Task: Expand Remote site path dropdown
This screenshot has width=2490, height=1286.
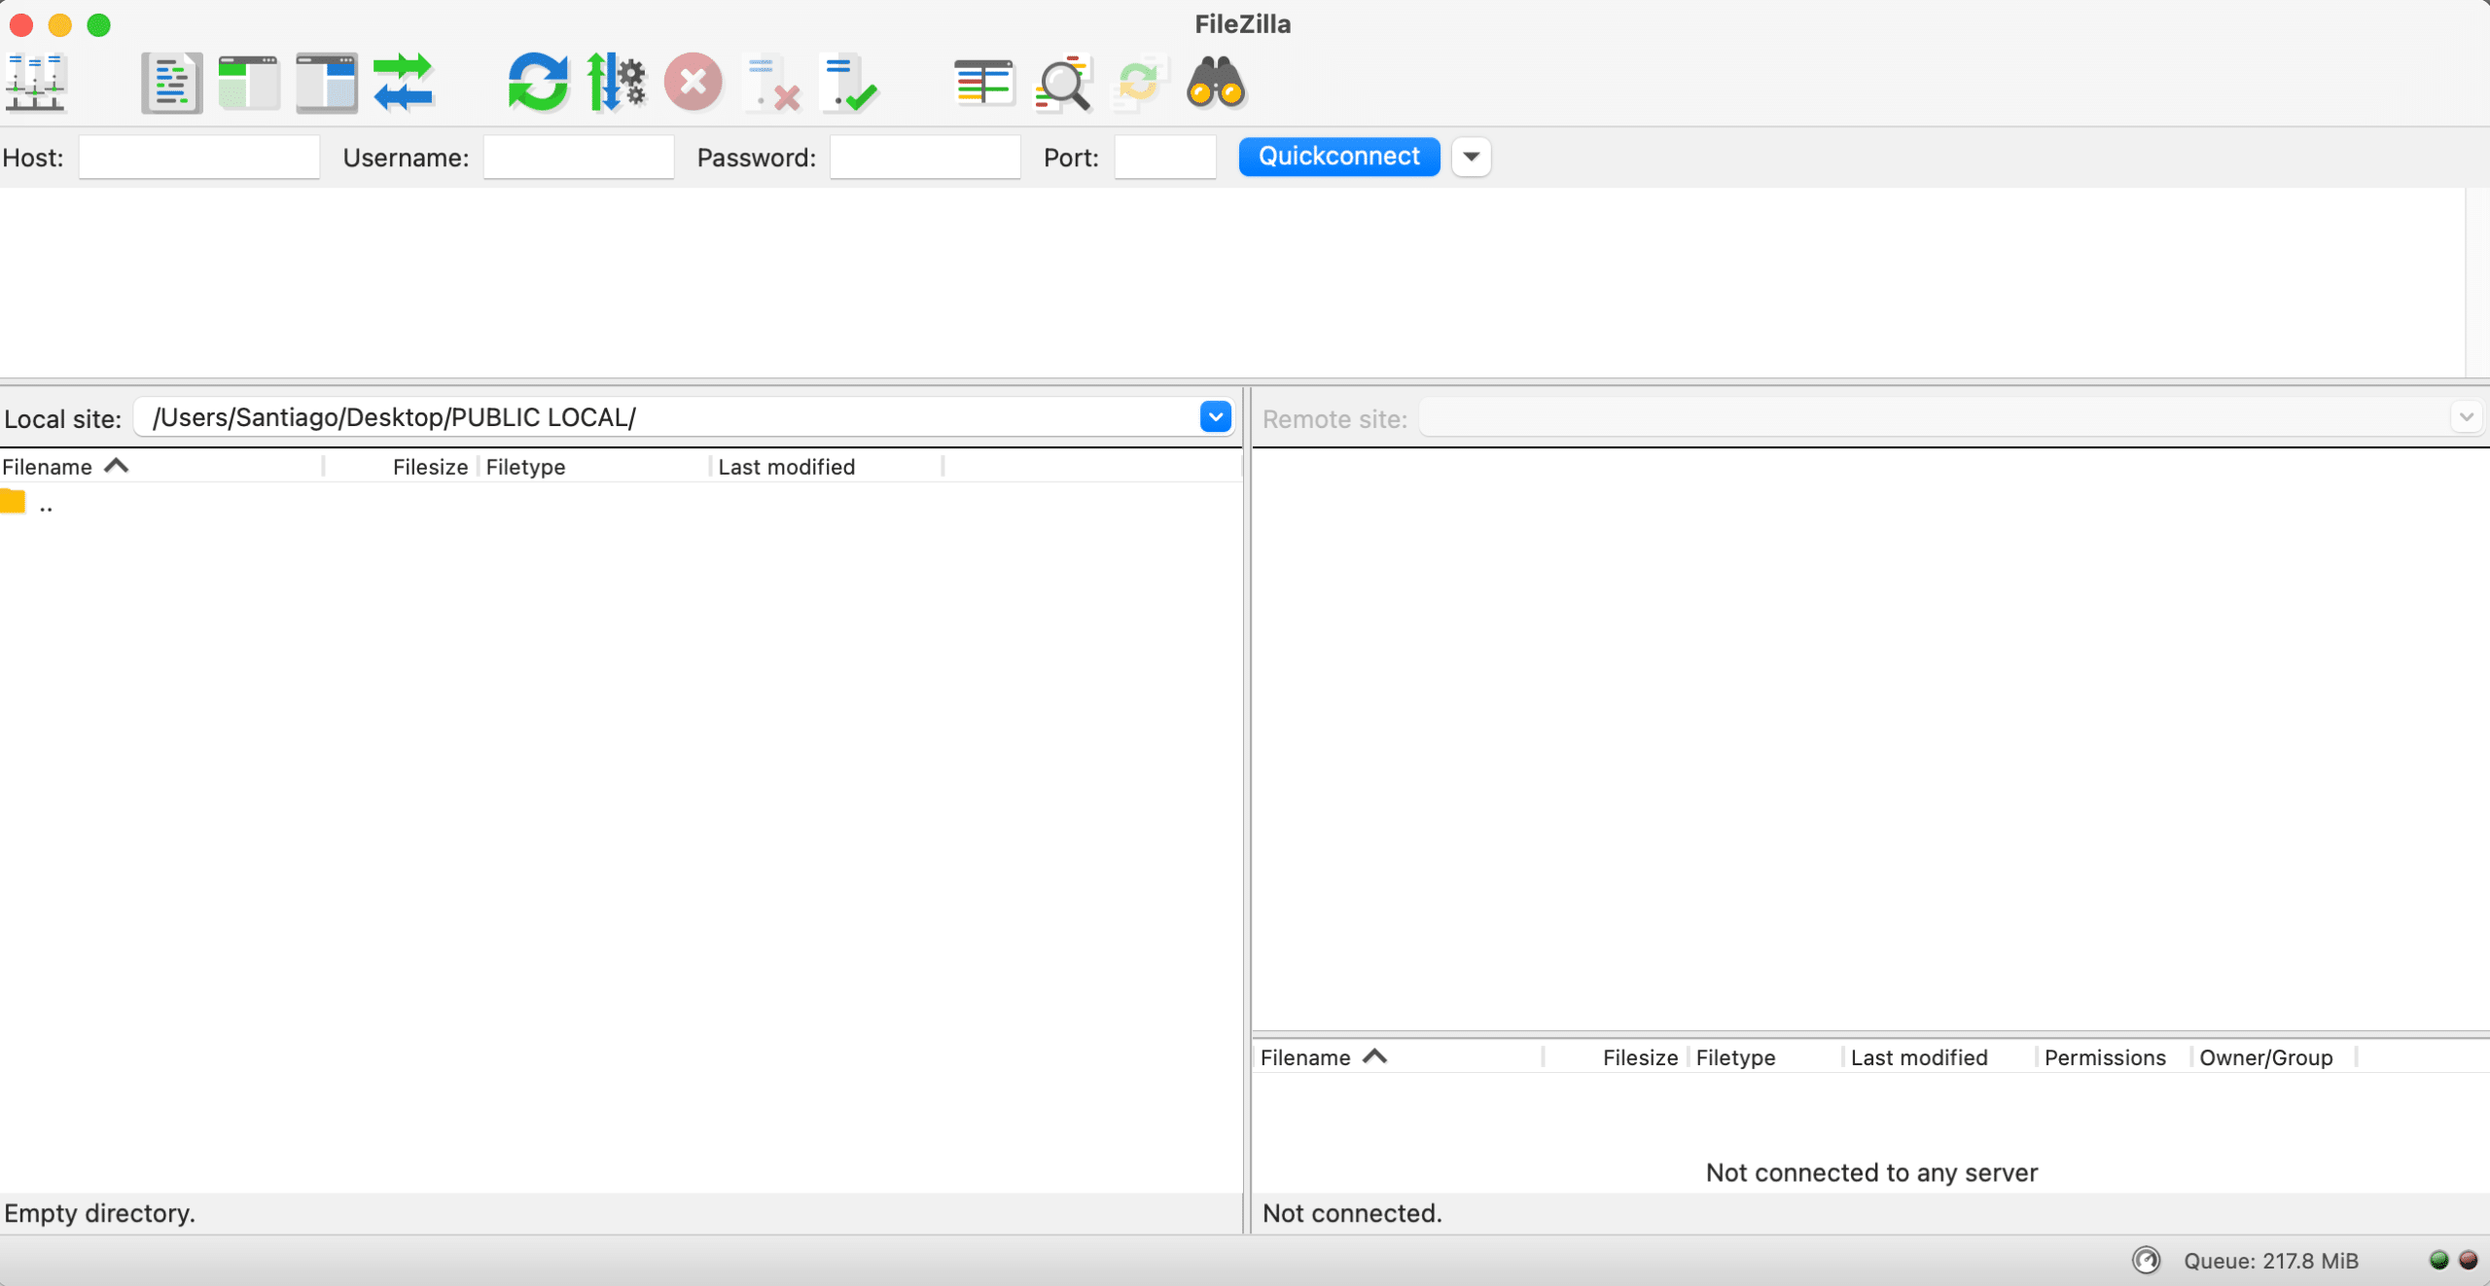Action: (2466, 417)
